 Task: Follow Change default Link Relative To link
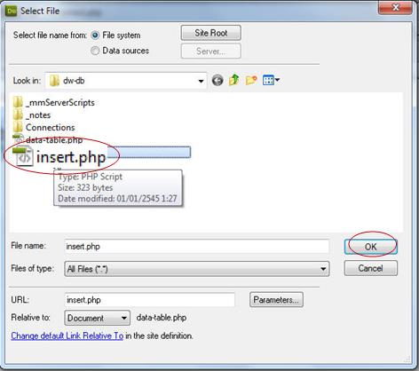pos(67,336)
